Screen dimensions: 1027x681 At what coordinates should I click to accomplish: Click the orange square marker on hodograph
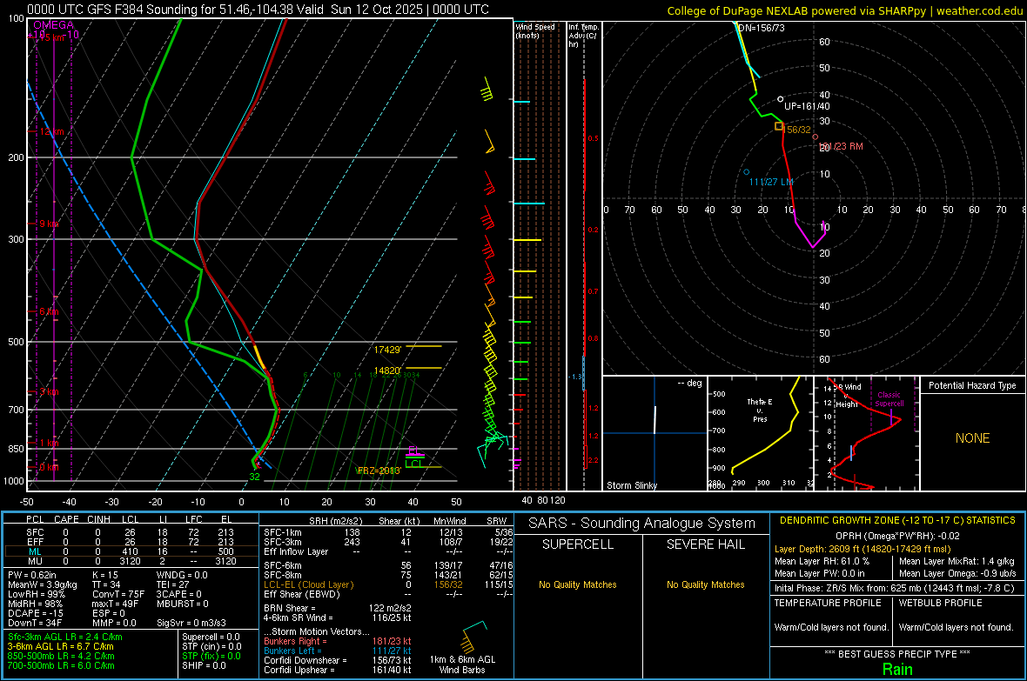(779, 126)
